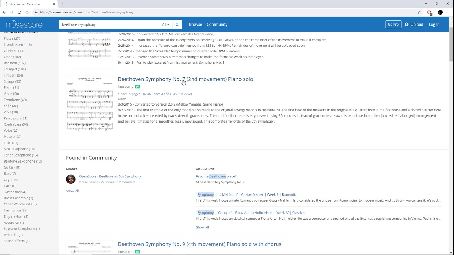The height and width of the screenshot is (255, 454).
Task: Click Log In link
Action: [x=434, y=24]
